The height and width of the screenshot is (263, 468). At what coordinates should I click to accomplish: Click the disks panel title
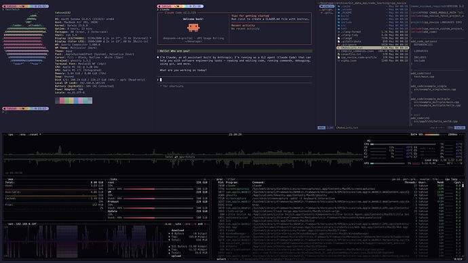pyautogui.click(x=114, y=179)
